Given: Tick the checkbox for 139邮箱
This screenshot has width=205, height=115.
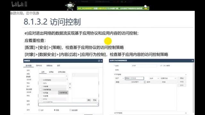Looking at the screenshot, I should coord(41,86).
